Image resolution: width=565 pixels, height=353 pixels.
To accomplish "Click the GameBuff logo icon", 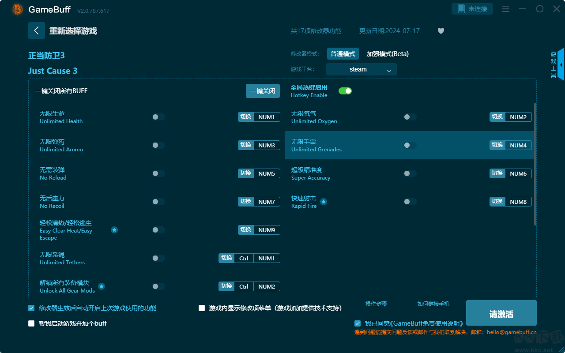I will (x=18, y=9).
